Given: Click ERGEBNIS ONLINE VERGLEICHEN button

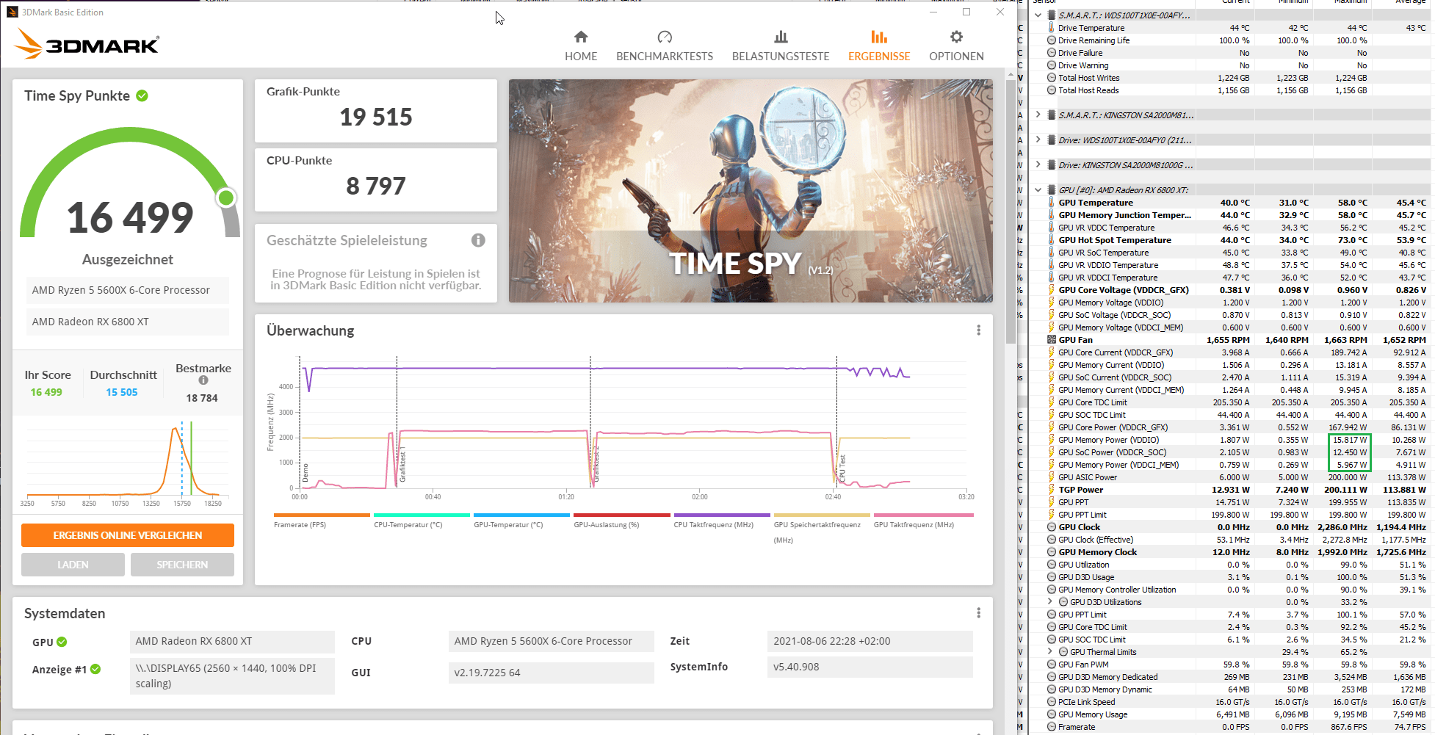Looking at the screenshot, I should point(128,535).
